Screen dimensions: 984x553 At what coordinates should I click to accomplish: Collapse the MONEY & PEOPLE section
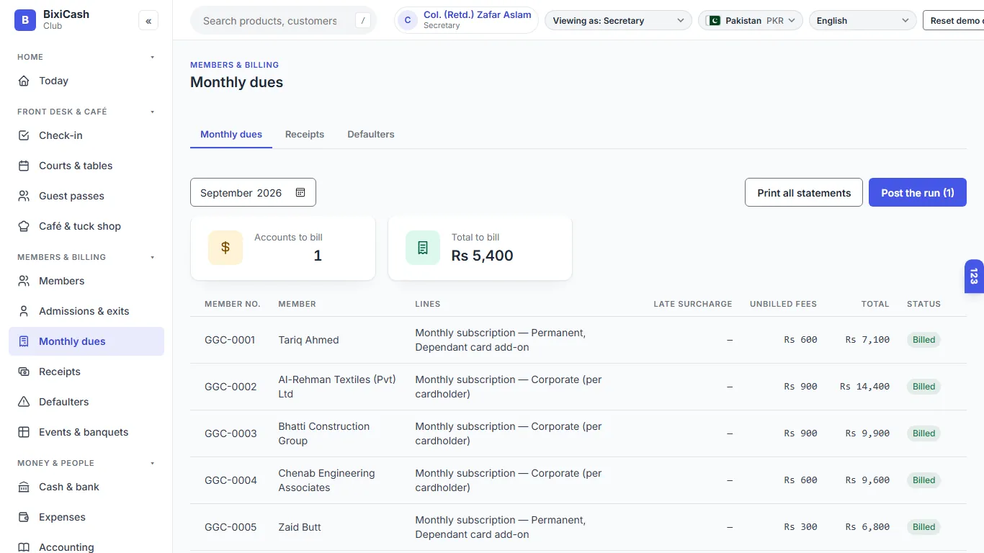152,463
